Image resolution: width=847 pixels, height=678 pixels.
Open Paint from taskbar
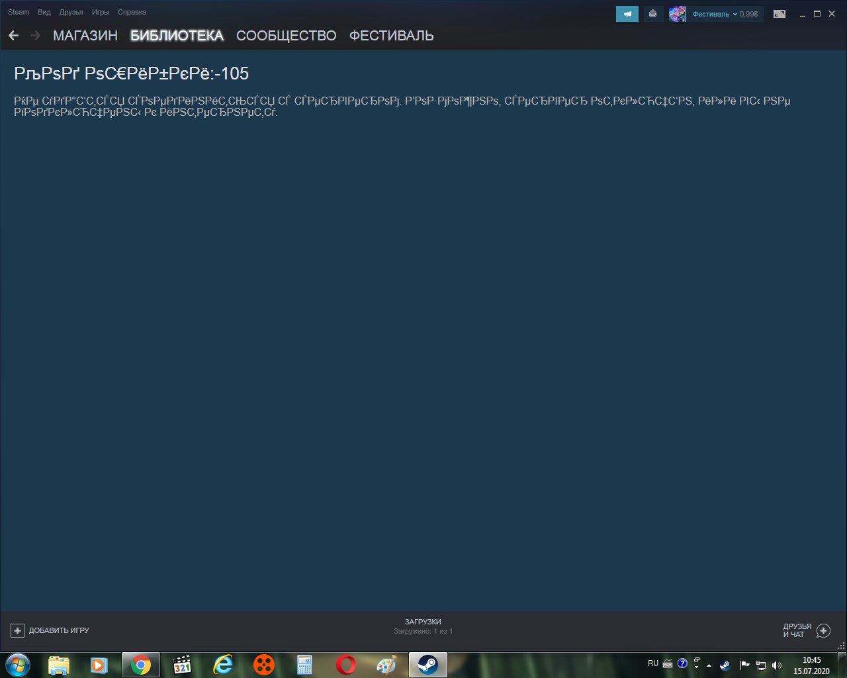[386, 665]
